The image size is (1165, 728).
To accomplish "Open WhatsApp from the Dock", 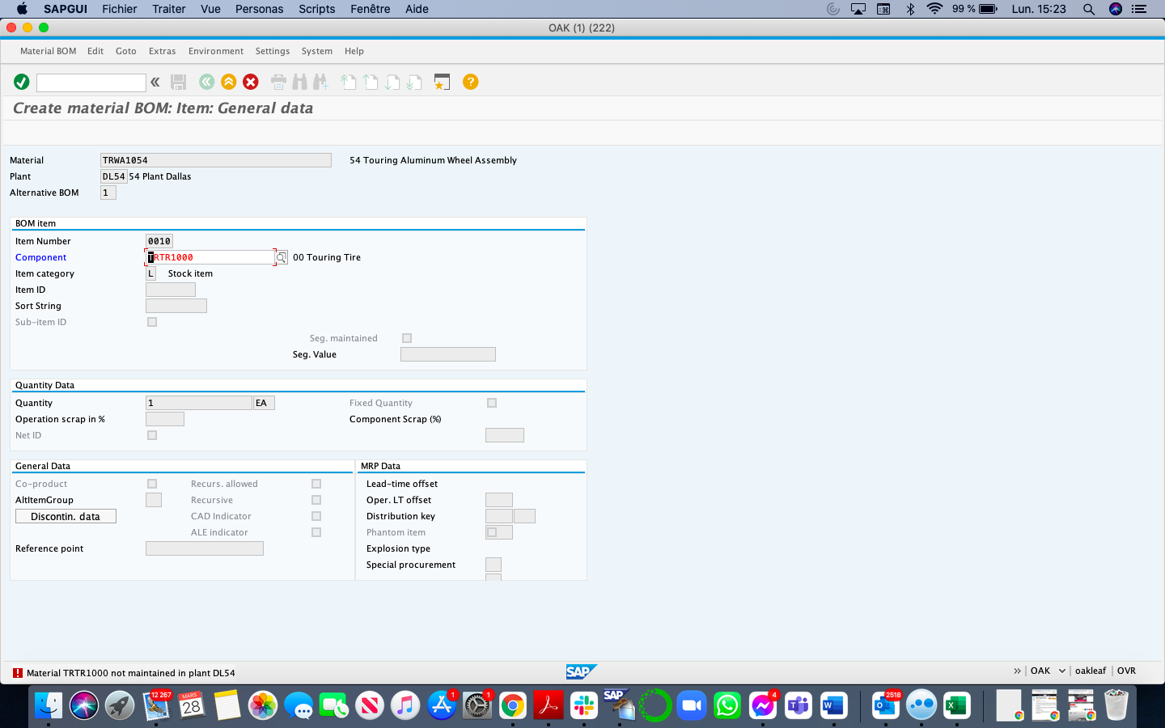I will 727,705.
